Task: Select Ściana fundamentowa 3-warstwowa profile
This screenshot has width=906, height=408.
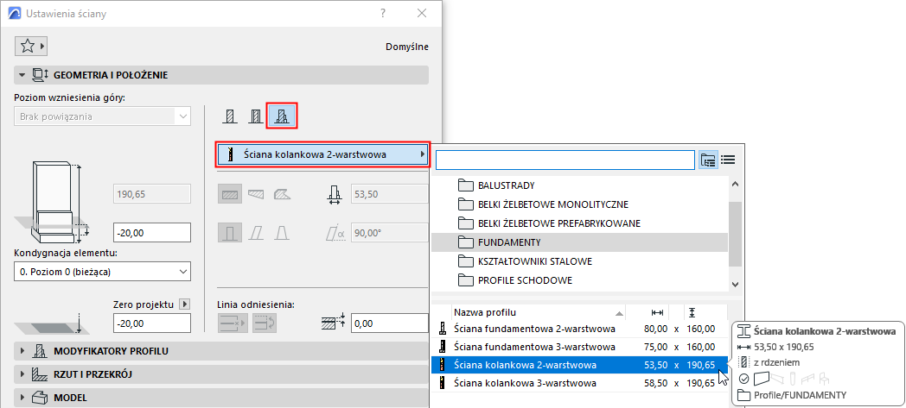Action: point(579,347)
